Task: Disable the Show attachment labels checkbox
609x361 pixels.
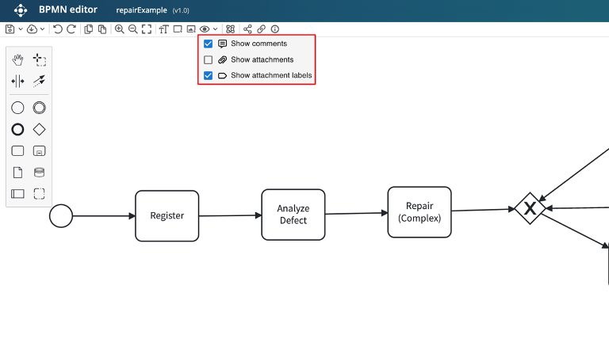Action: [x=208, y=76]
